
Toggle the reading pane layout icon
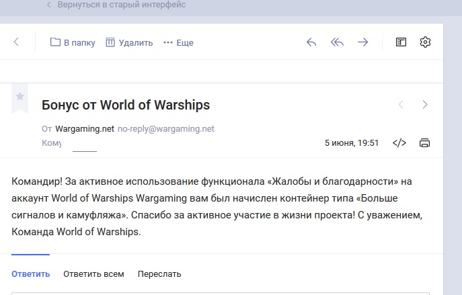[401, 42]
